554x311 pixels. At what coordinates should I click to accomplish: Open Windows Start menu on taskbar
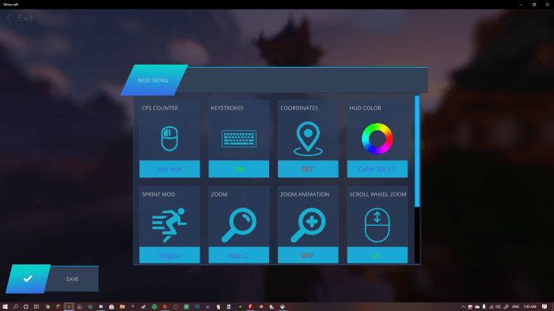pyautogui.click(x=5, y=307)
